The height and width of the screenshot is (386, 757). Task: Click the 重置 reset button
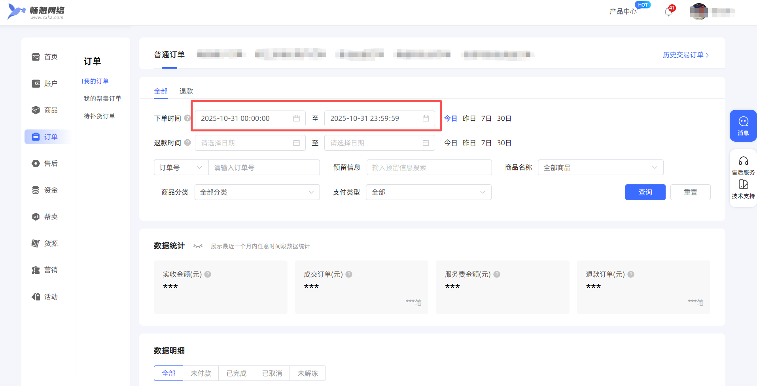690,192
